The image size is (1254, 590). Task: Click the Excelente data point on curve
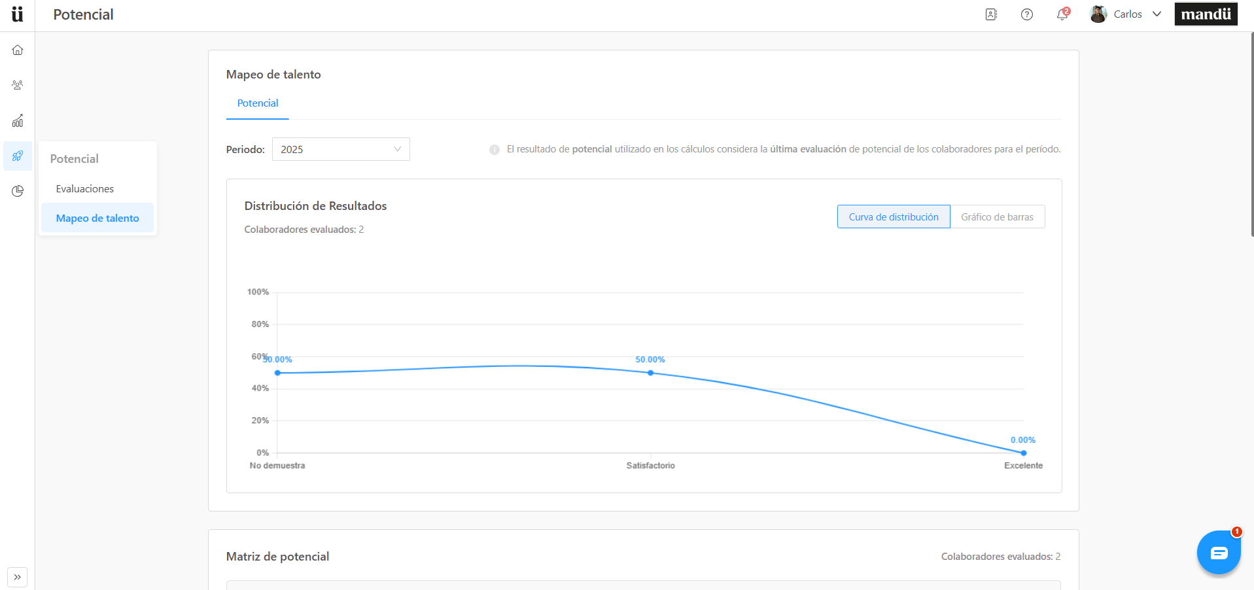click(x=1024, y=453)
